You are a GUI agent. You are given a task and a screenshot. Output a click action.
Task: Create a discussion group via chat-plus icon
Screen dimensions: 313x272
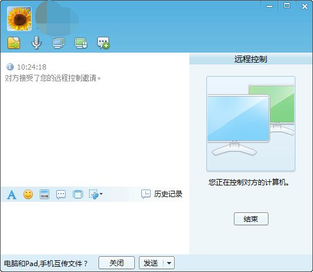point(103,43)
